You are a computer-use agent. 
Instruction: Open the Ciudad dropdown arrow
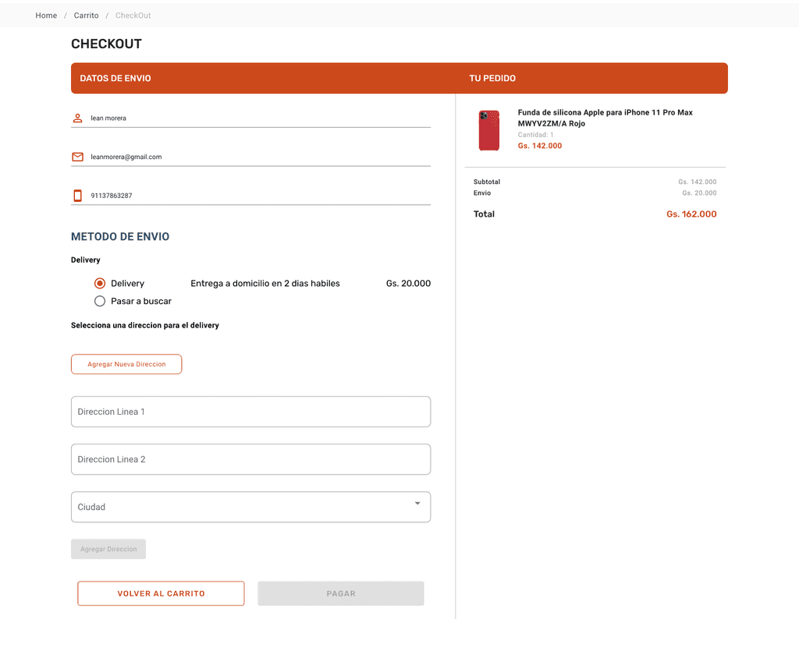417,504
